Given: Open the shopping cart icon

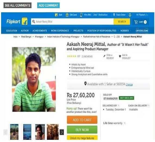Looking at the screenshot, I should (x=136, y=22).
